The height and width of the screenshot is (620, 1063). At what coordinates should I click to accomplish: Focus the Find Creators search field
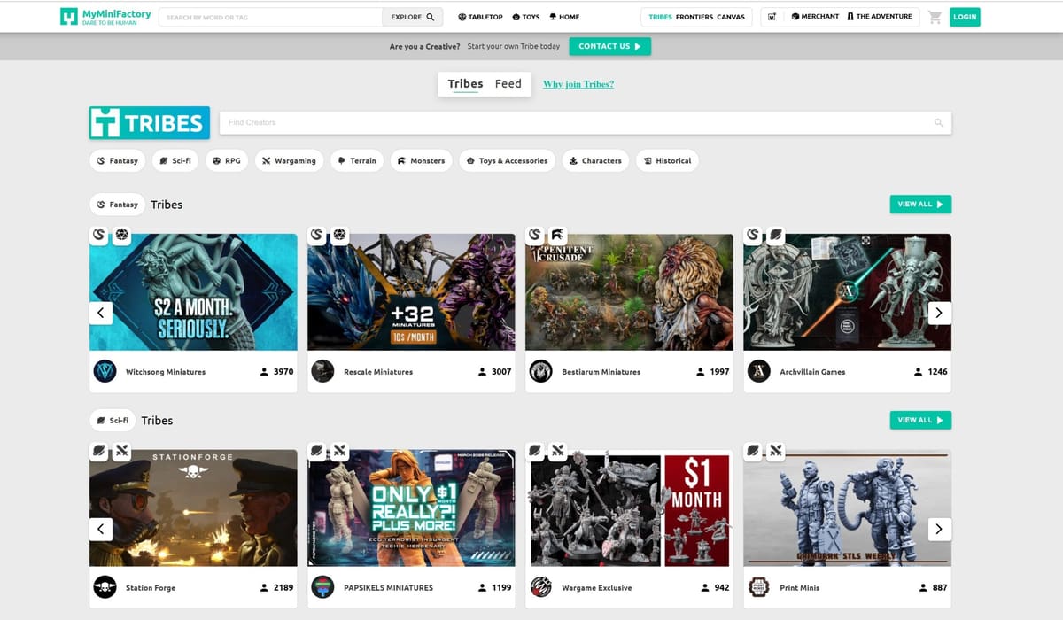coord(586,123)
